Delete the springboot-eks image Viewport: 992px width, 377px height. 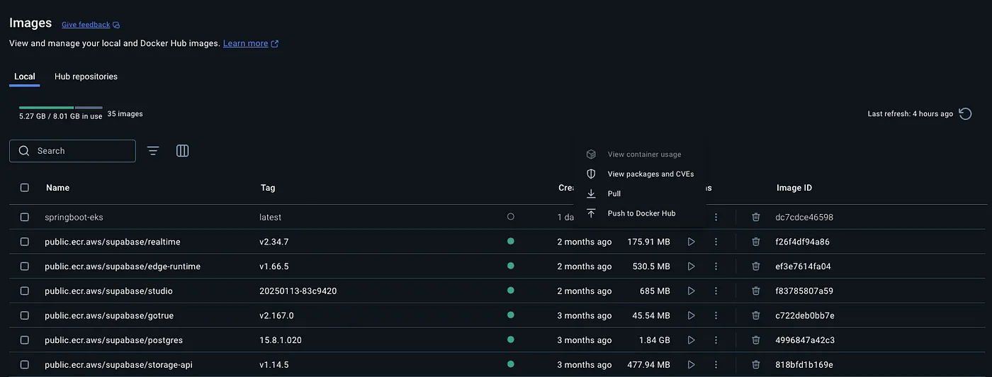pos(755,217)
